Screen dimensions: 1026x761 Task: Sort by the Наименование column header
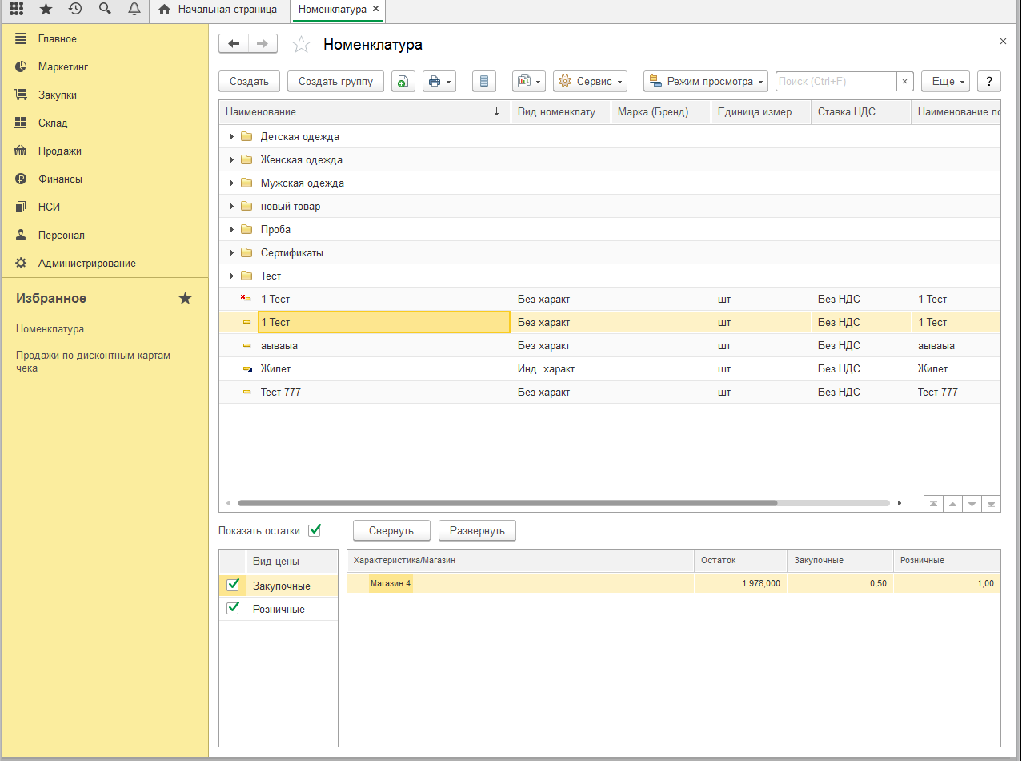click(x=364, y=111)
